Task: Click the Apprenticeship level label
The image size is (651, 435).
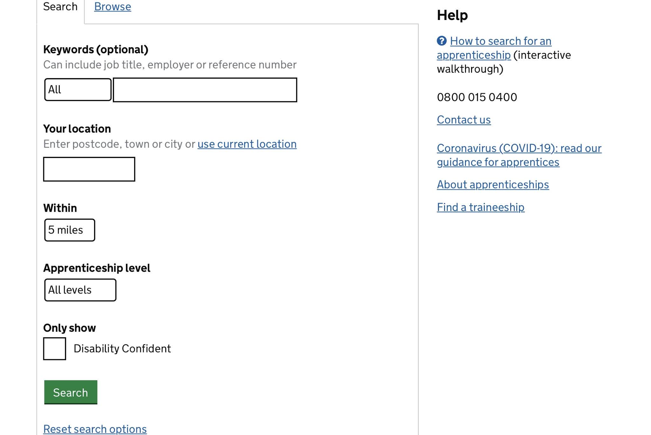Action: (x=97, y=268)
